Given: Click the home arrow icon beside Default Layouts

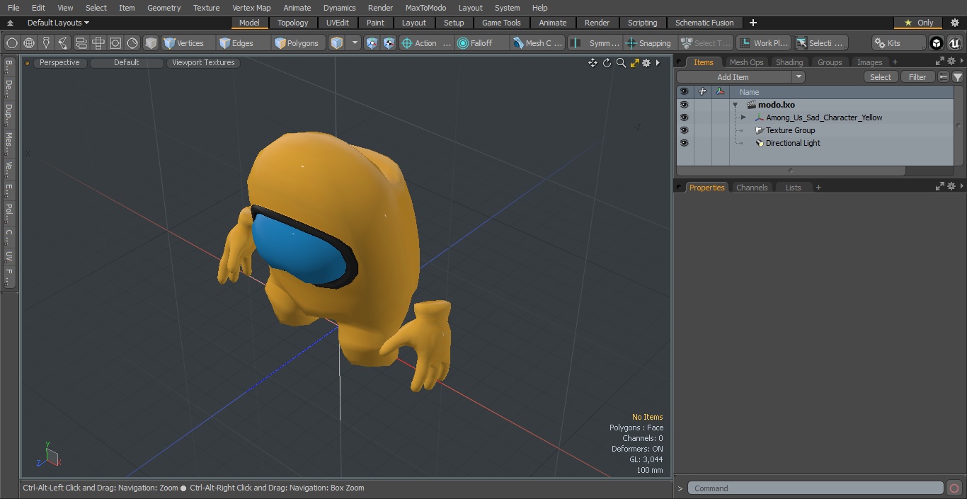Looking at the screenshot, I should tap(10, 23).
